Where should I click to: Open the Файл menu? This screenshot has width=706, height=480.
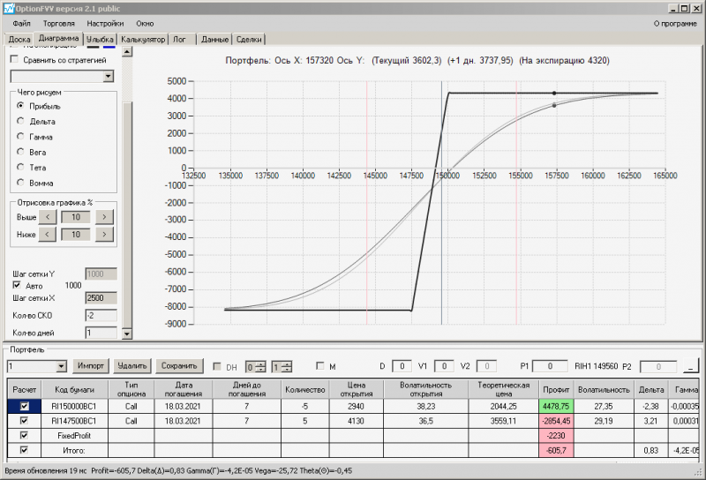(x=21, y=23)
